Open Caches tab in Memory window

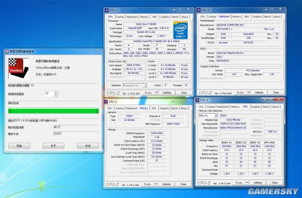[119, 108]
